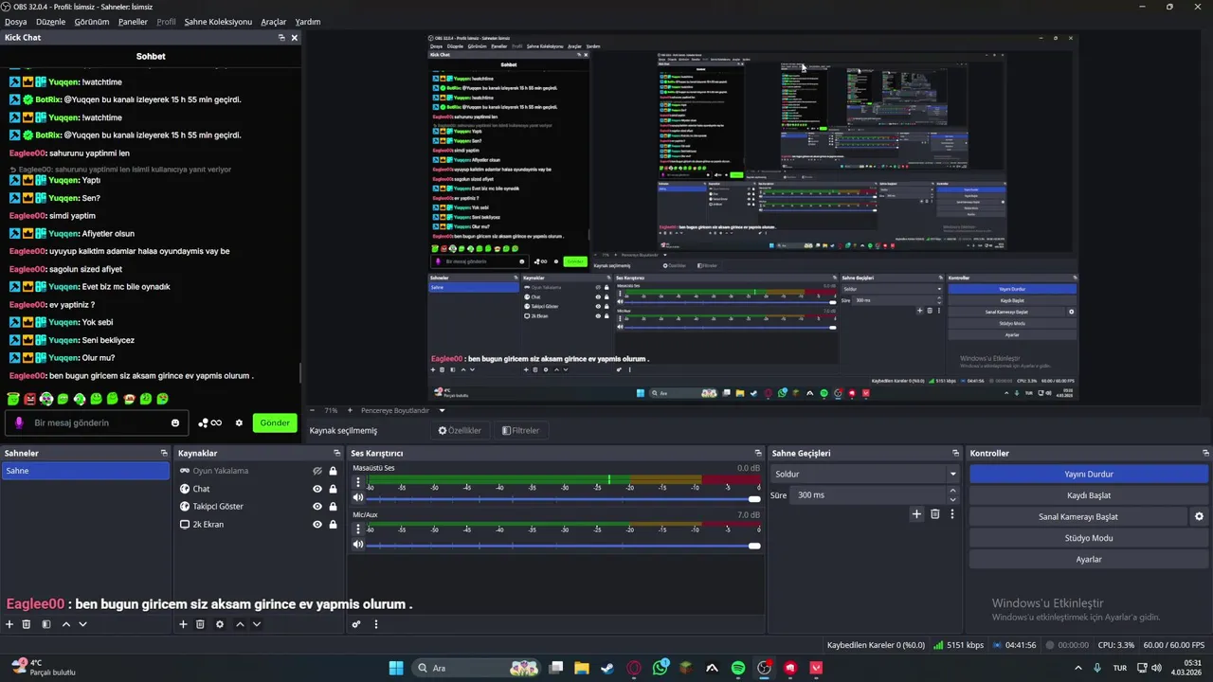Unlock the Takipci Göster source
The width and height of the screenshot is (1213, 682).
334,507
